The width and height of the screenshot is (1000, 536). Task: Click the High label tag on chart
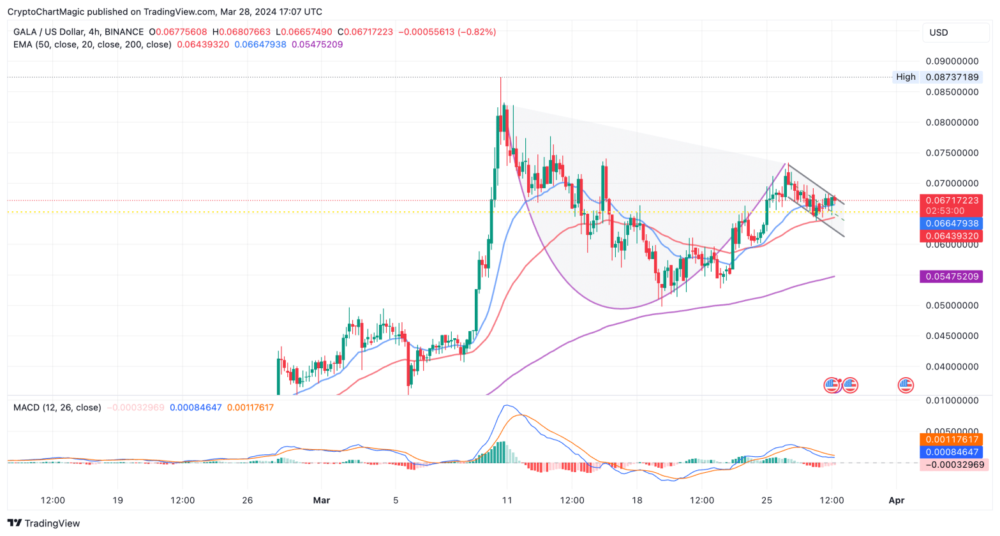tap(906, 77)
